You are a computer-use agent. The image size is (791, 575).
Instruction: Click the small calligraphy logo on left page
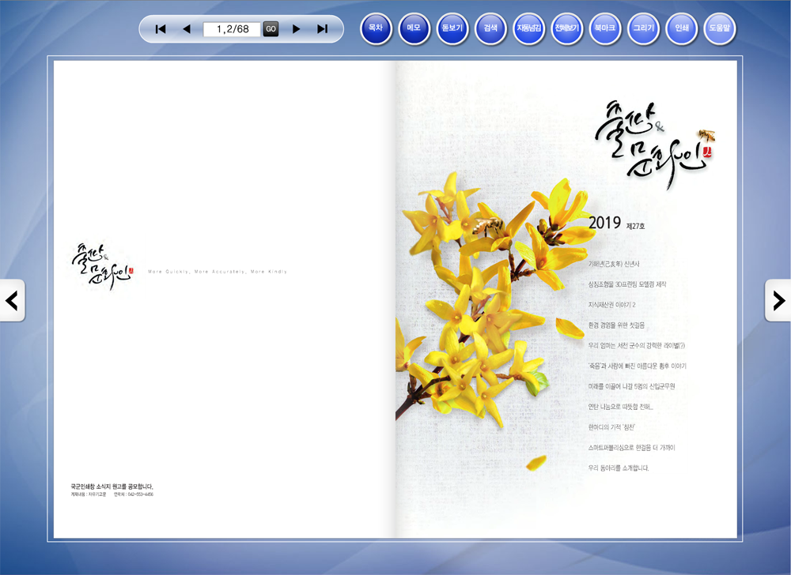[104, 267]
